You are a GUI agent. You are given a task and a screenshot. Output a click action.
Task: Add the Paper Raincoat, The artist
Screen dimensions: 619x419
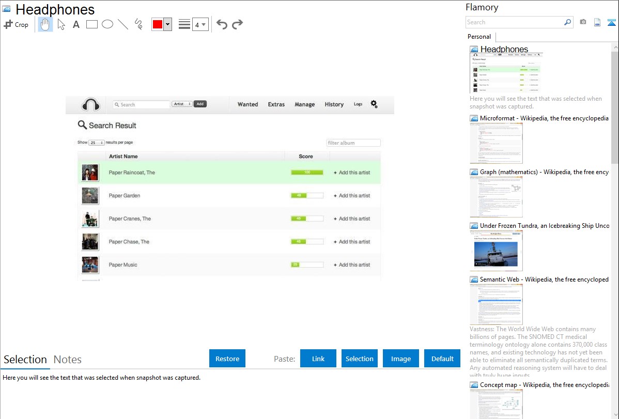pos(352,173)
